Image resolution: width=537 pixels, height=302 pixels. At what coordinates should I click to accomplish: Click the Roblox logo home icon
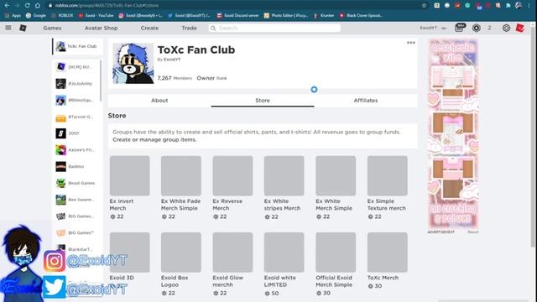(x=23, y=28)
